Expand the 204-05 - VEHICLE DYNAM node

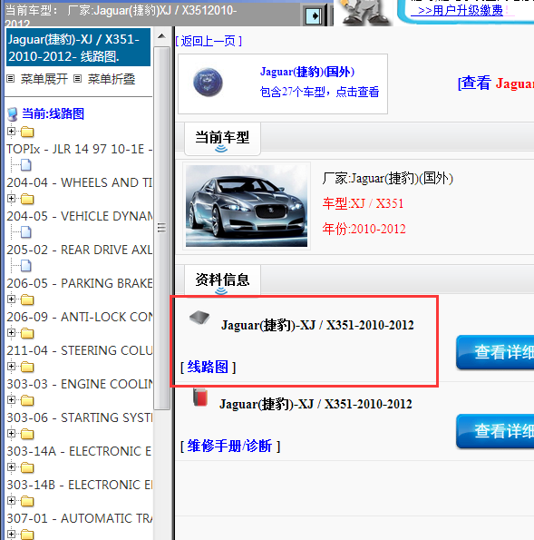click(11, 199)
